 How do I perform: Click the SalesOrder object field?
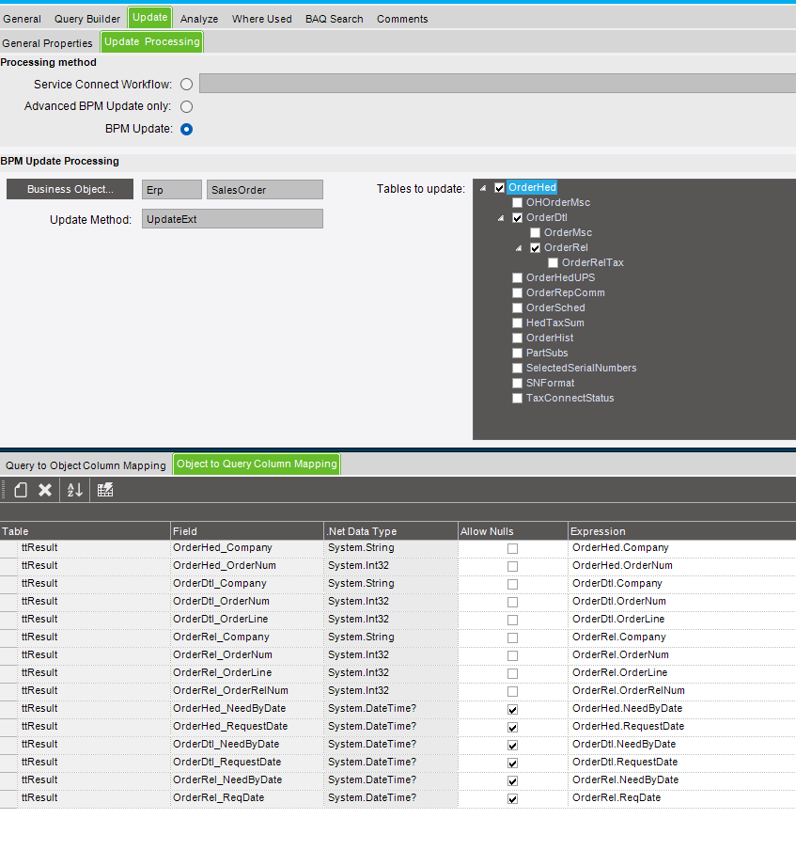(x=264, y=190)
